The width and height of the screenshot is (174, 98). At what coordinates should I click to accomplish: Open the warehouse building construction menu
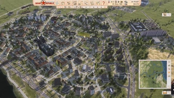[x=63, y=3]
